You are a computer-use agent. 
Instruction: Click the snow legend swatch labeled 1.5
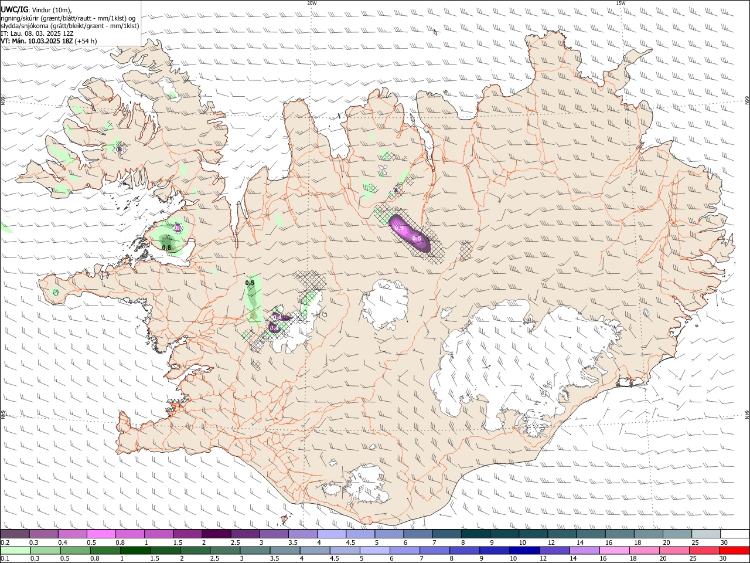click(187, 534)
